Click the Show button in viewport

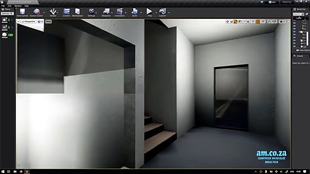pos(48,21)
